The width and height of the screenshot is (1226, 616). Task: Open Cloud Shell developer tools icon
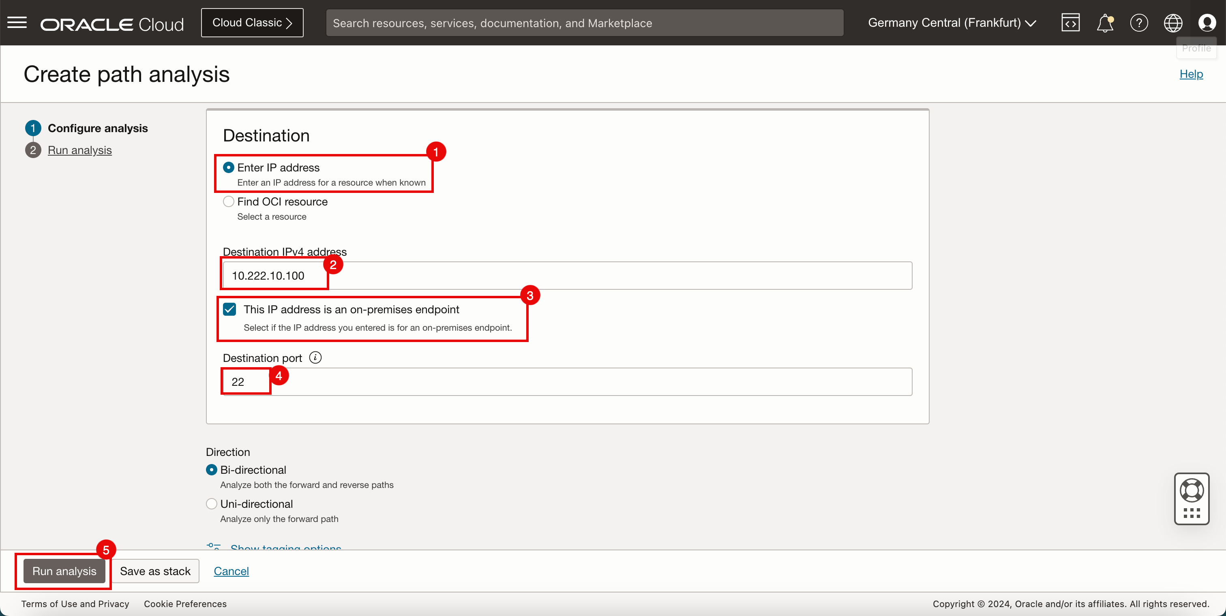tap(1070, 22)
